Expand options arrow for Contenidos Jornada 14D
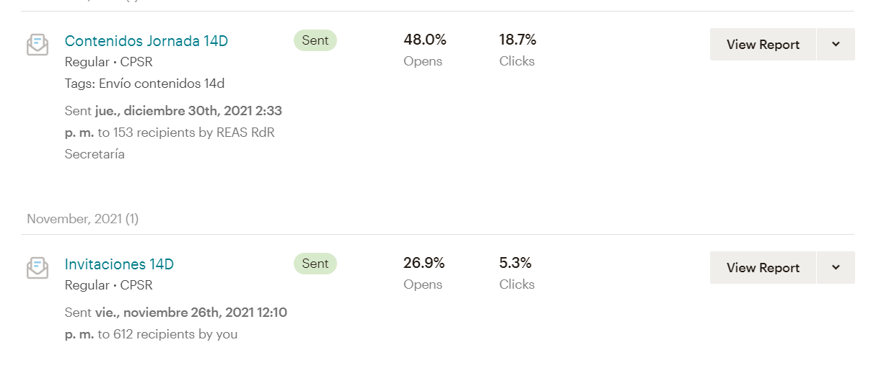This screenshot has width=871, height=386. coord(836,45)
